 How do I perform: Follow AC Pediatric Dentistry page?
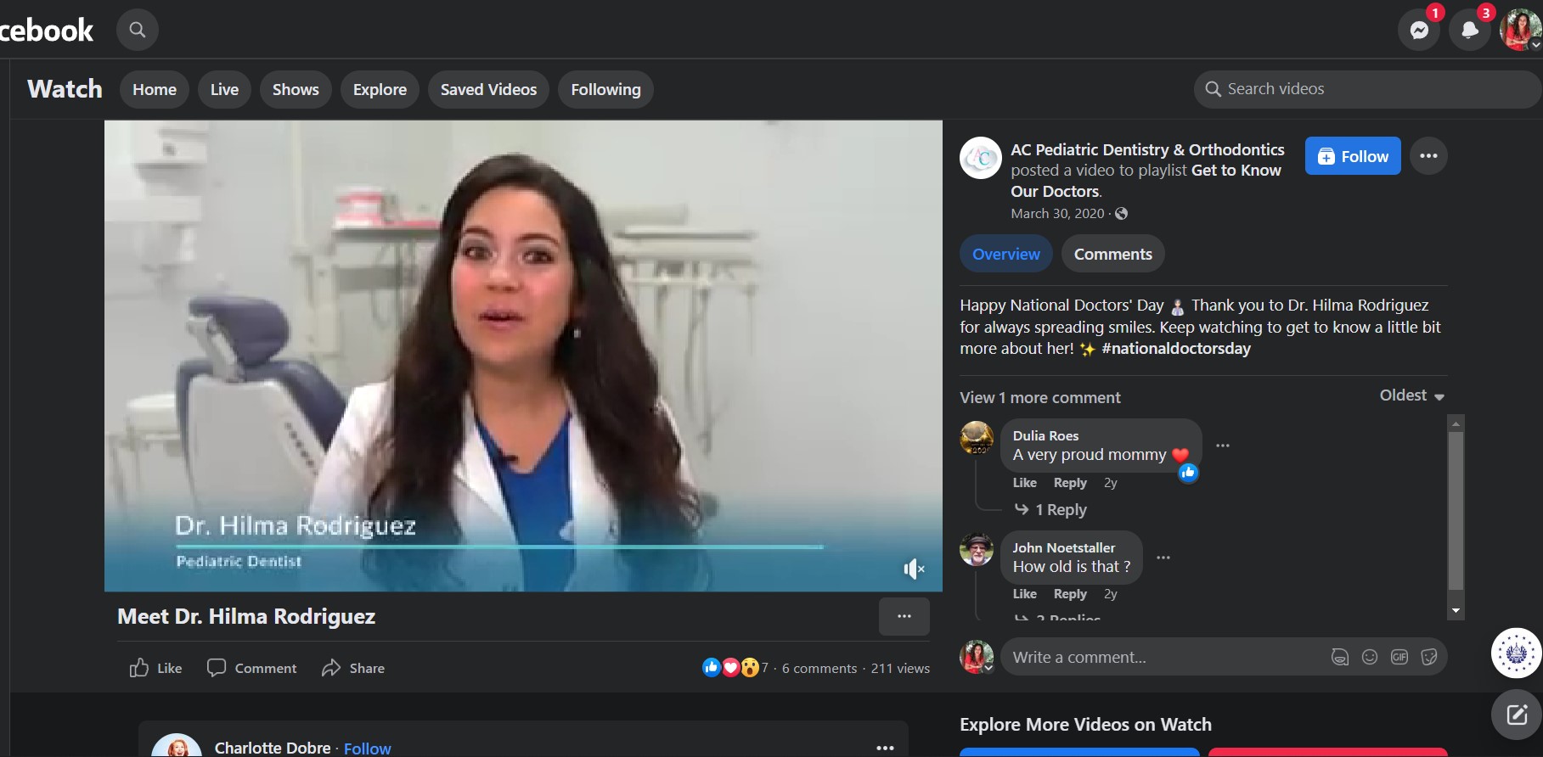(1352, 156)
